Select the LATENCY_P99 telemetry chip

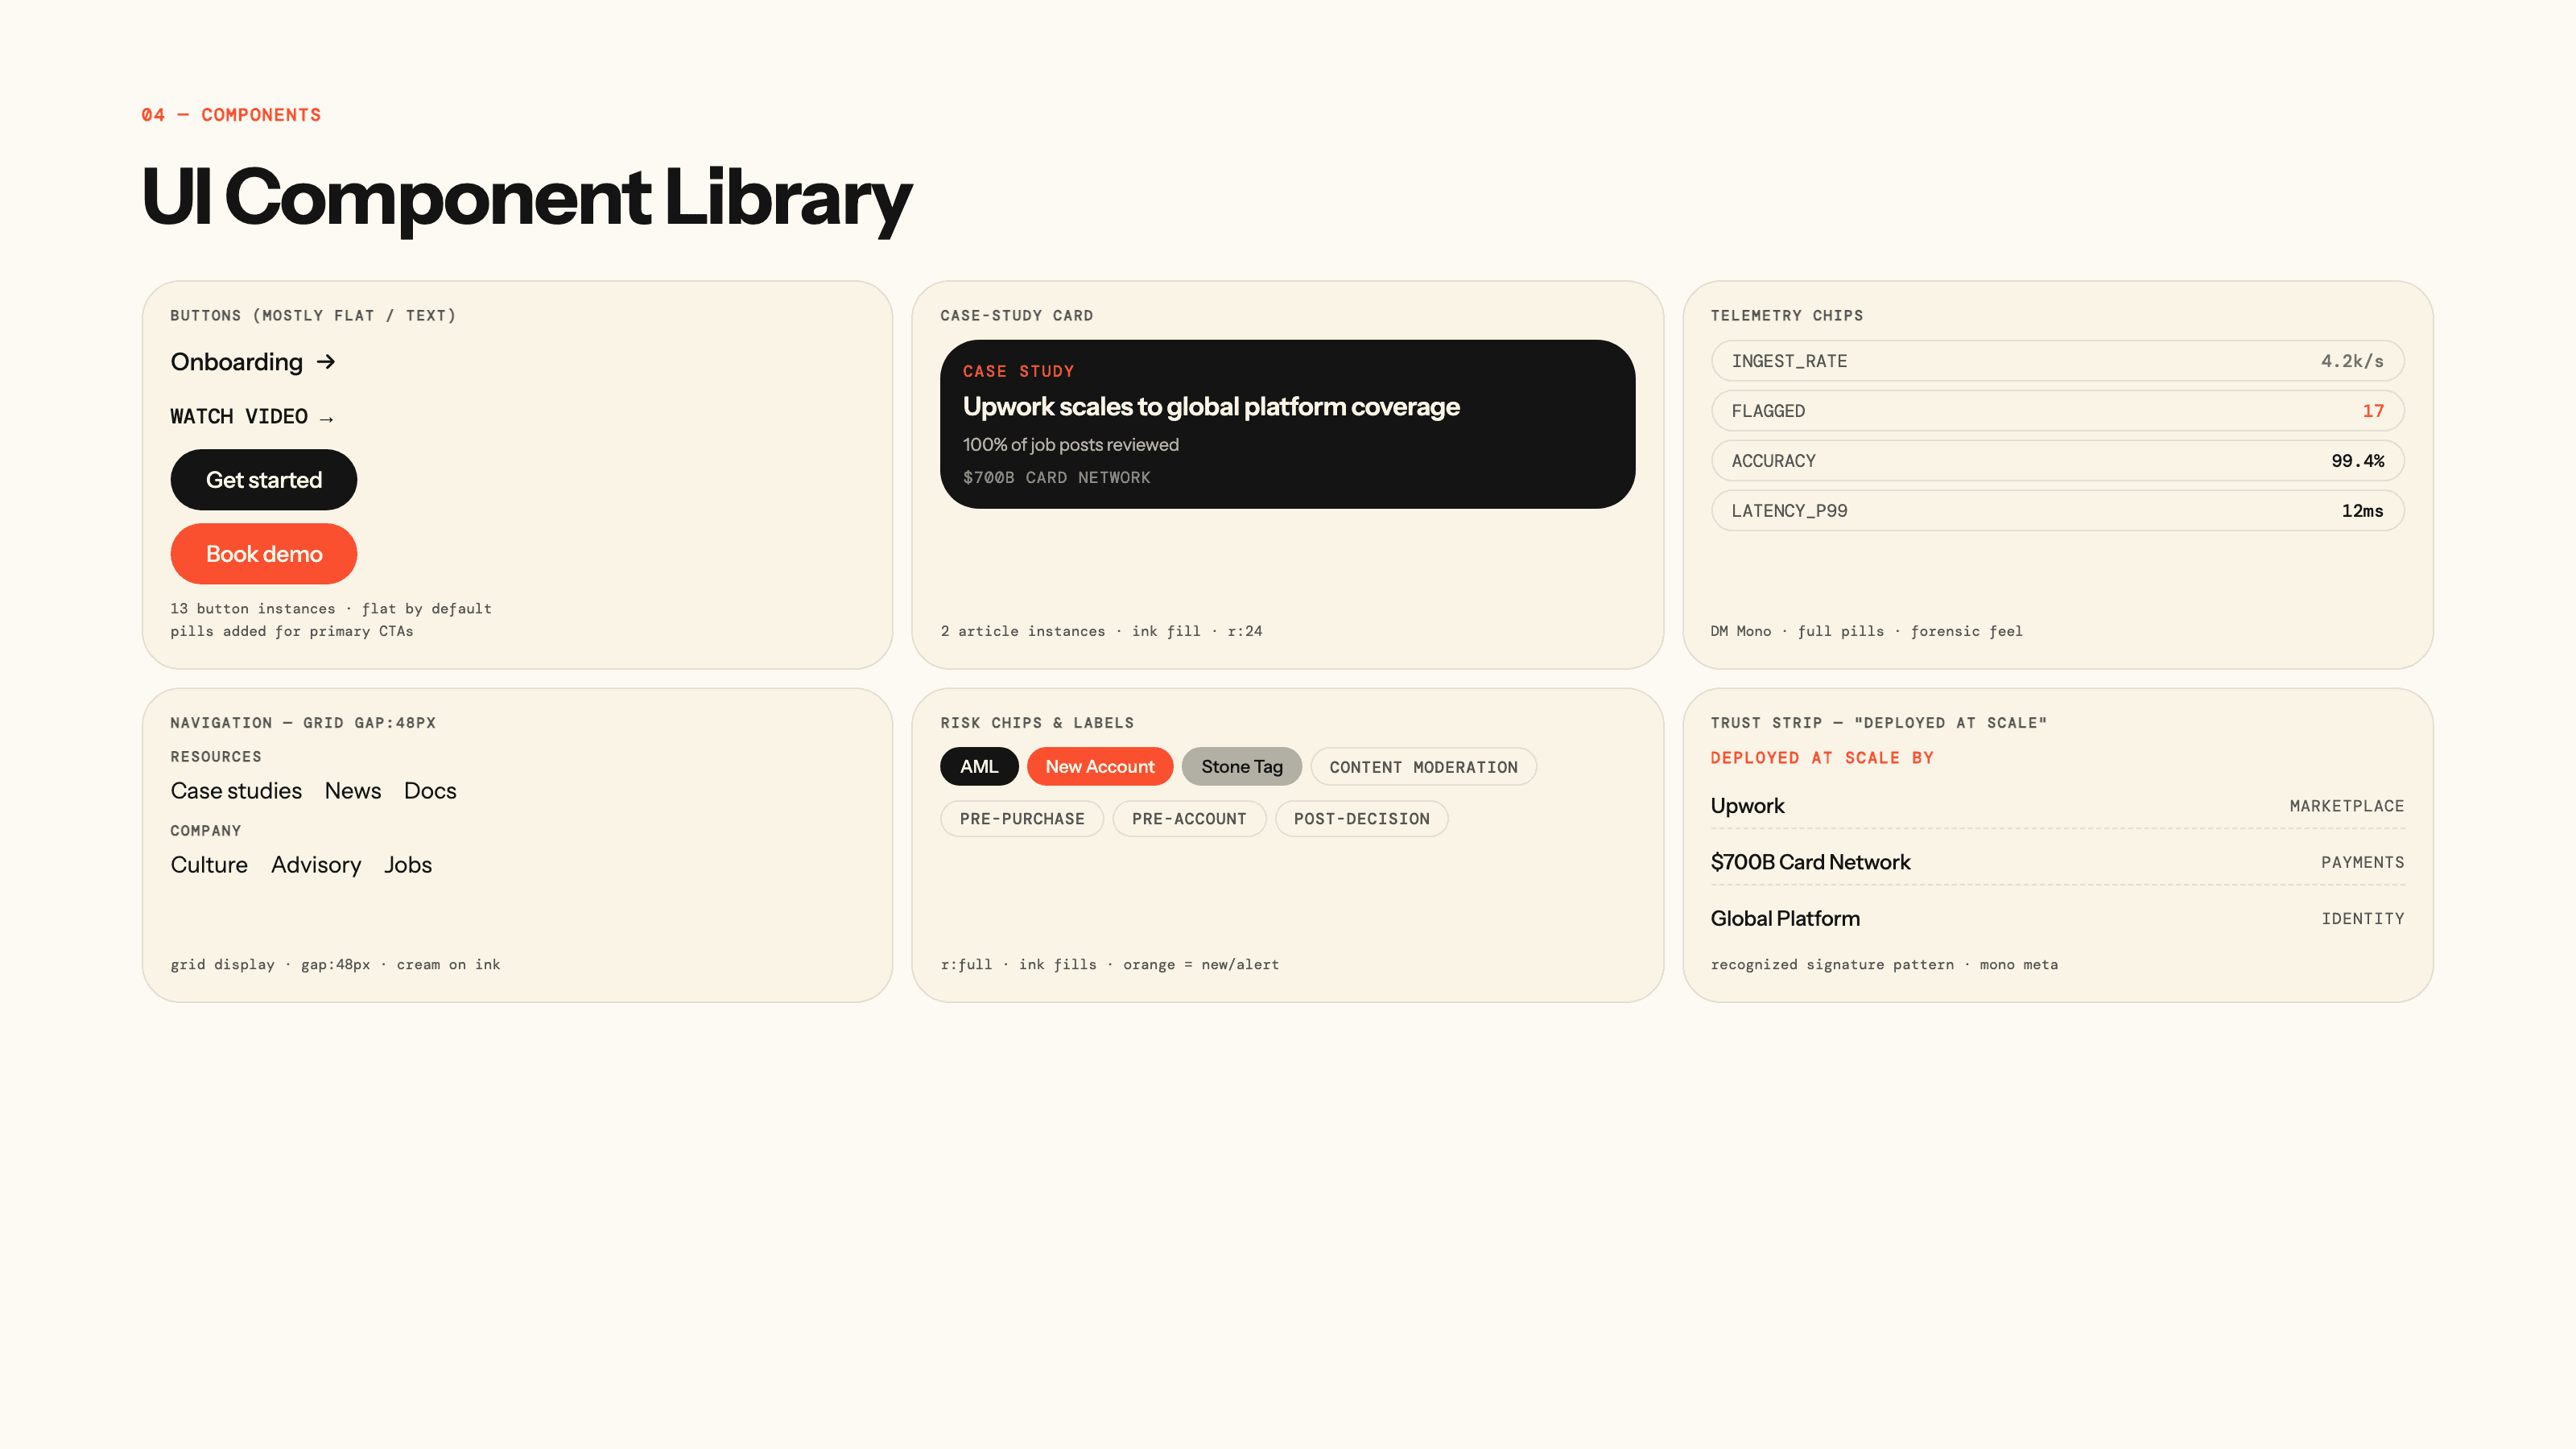coord(2057,511)
